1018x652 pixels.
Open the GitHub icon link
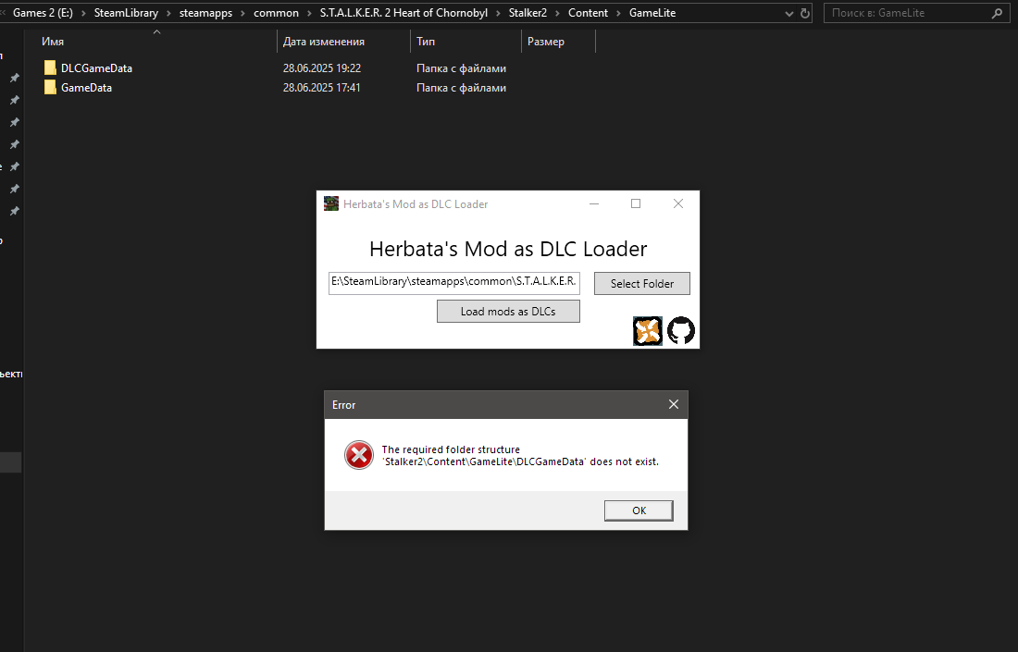pyautogui.click(x=680, y=331)
